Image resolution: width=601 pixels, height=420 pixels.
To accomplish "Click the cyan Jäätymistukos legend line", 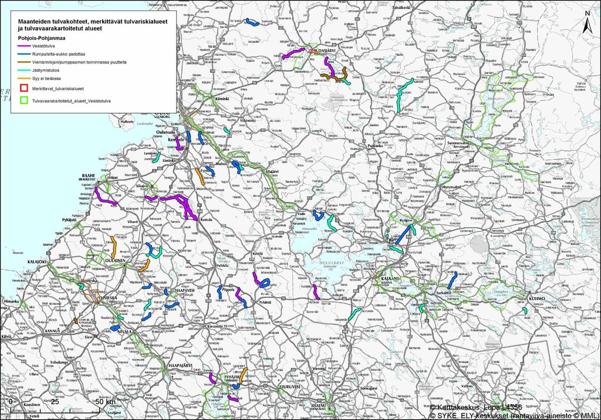I will point(24,70).
